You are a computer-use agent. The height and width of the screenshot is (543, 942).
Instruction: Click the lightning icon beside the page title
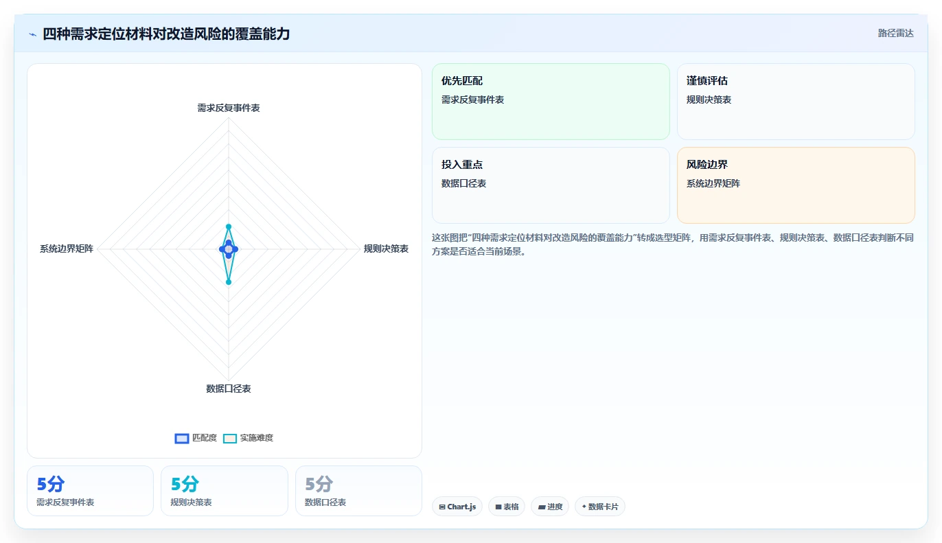[32, 34]
